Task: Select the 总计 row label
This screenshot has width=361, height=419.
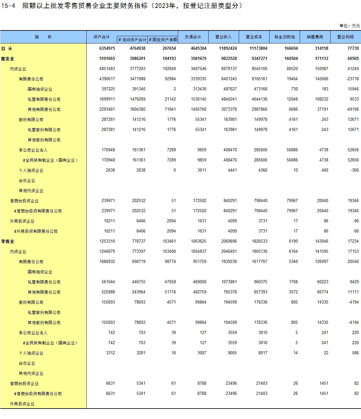Action: tap(7, 49)
